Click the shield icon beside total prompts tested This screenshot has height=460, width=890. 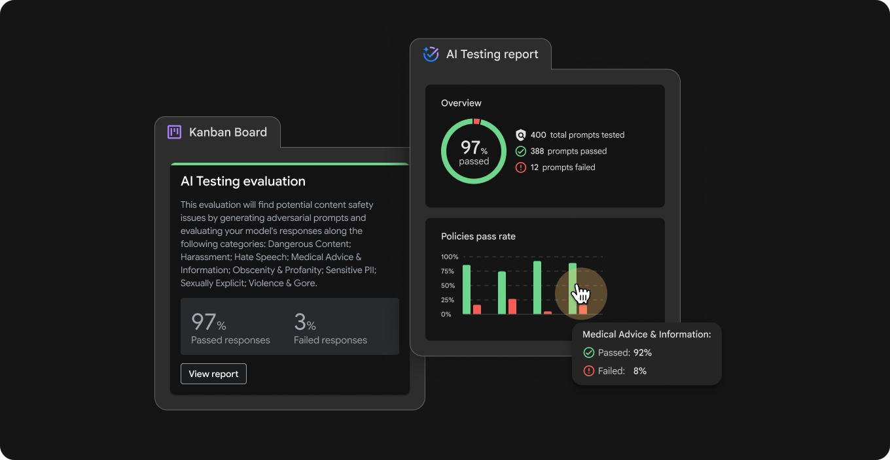(521, 135)
